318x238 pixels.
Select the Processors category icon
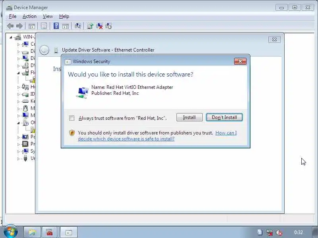pyautogui.click(x=25, y=144)
